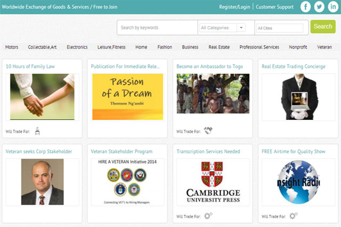The image size is (341, 227).
Task: Select the Motors category tab
Action: (x=12, y=47)
